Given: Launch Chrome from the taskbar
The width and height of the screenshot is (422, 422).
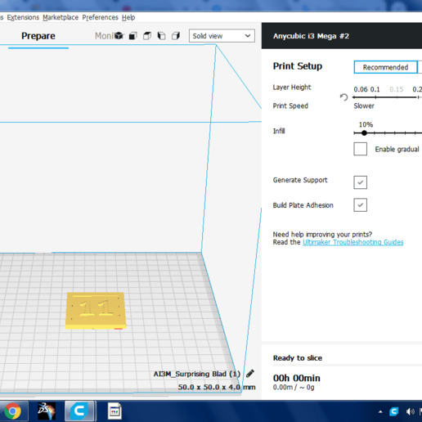Looking at the screenshot, I should click(x=12, y=411).
